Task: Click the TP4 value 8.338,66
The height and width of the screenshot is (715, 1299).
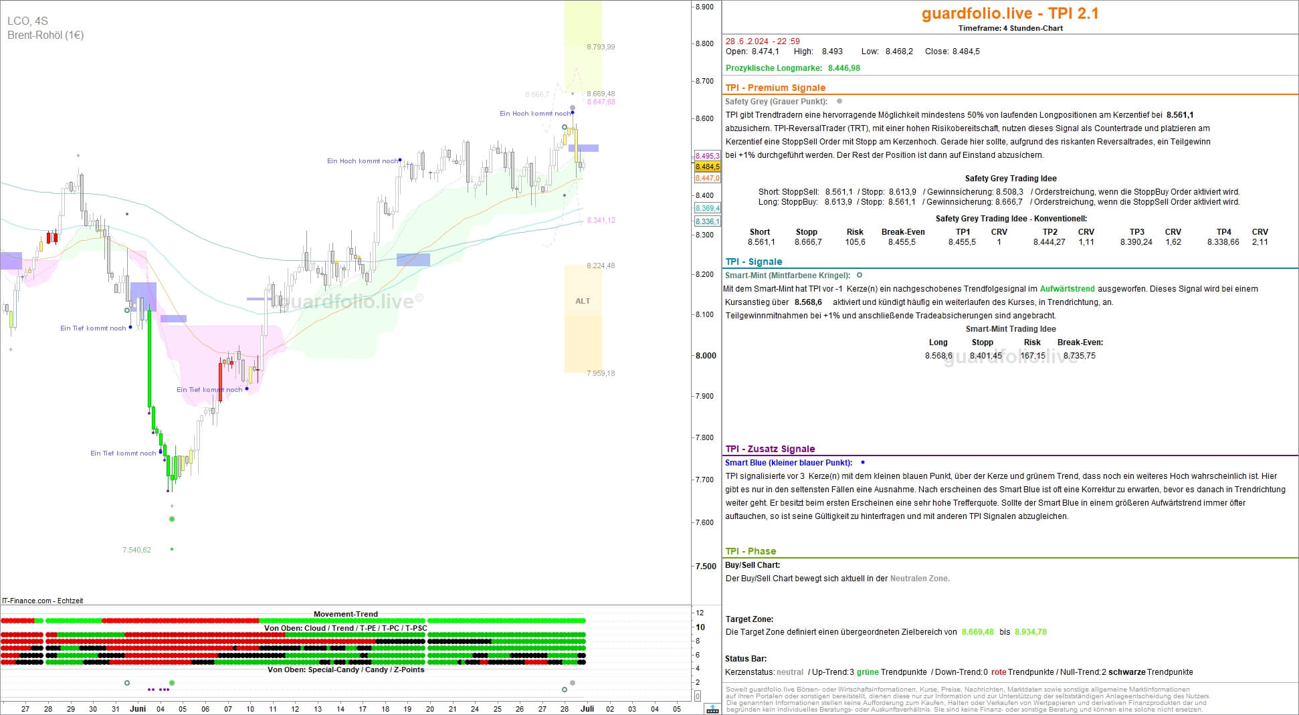Action: (1223, 242)
